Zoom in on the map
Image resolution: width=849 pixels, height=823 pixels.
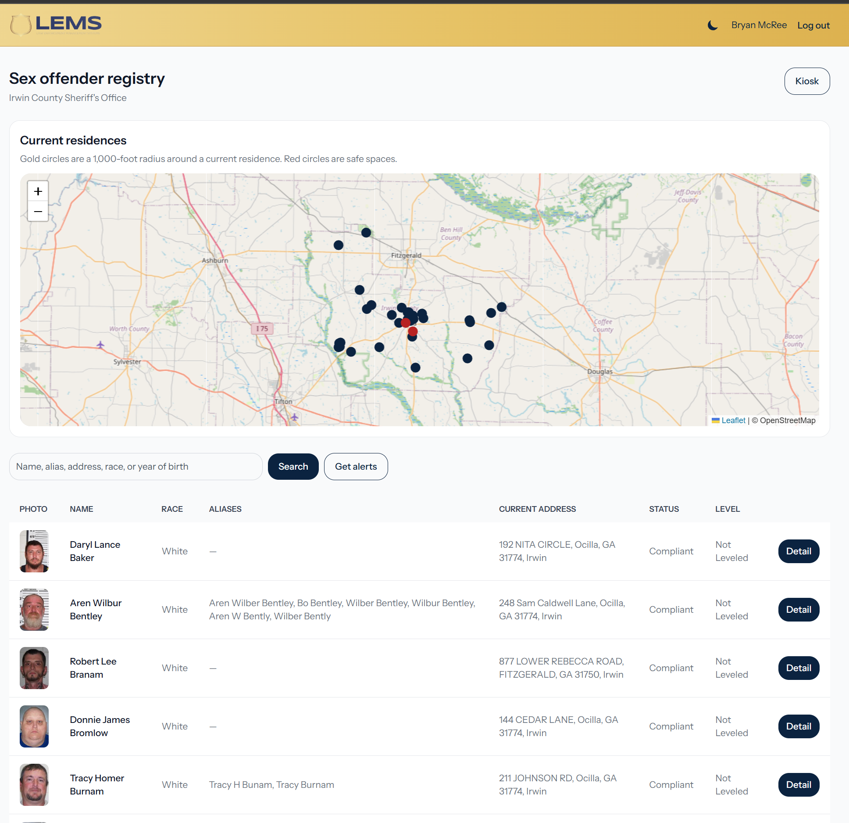(x=38, y=191)
